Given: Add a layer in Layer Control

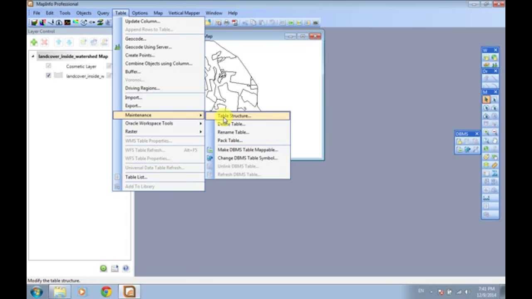Looking at the screenshot, I should tap(34, 42).
